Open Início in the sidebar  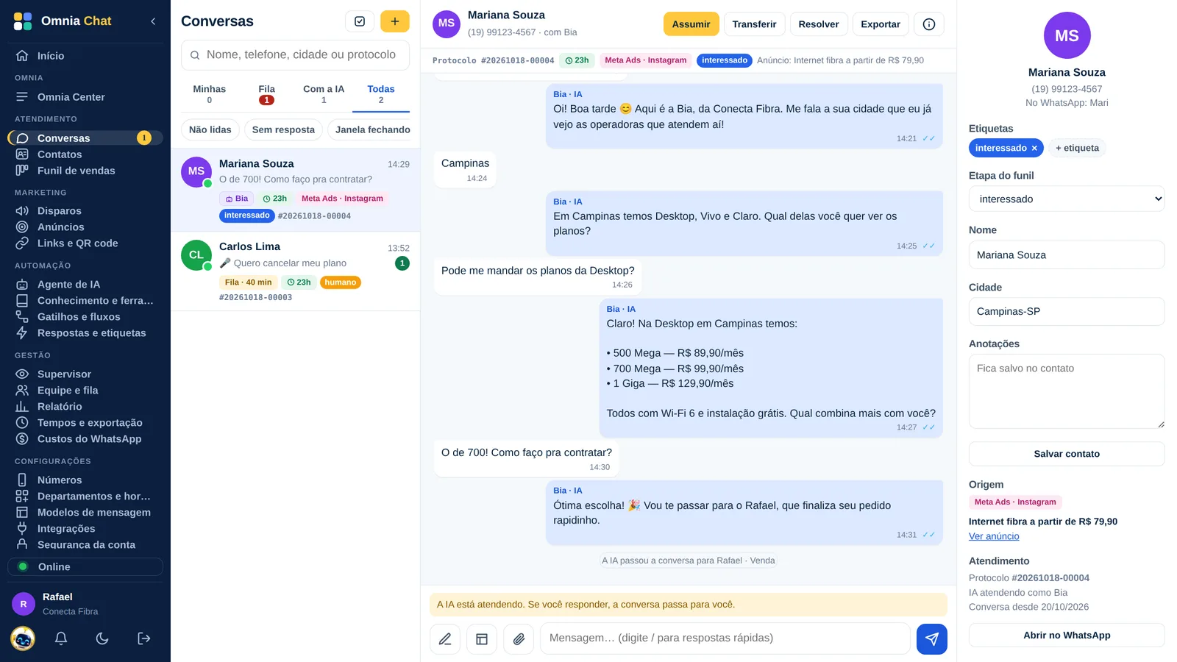[x=85, y=56]
